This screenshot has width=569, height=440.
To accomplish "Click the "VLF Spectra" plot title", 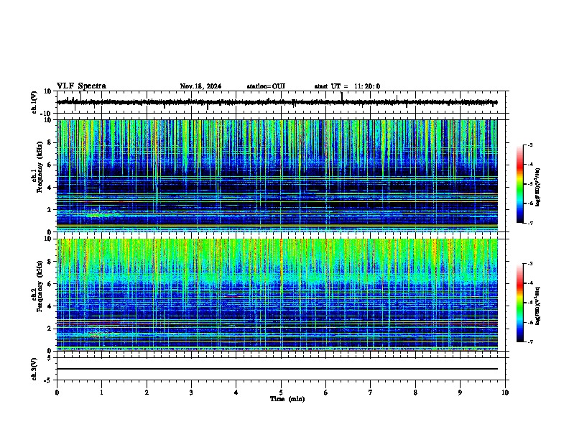I will [x=81, y=86].
